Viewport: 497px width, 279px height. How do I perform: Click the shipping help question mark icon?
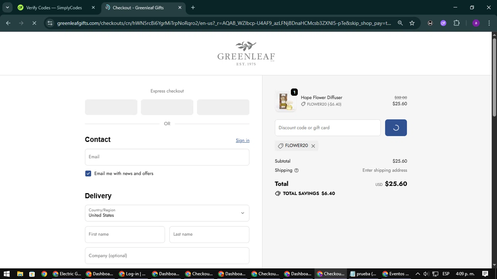tap(297, 170)
